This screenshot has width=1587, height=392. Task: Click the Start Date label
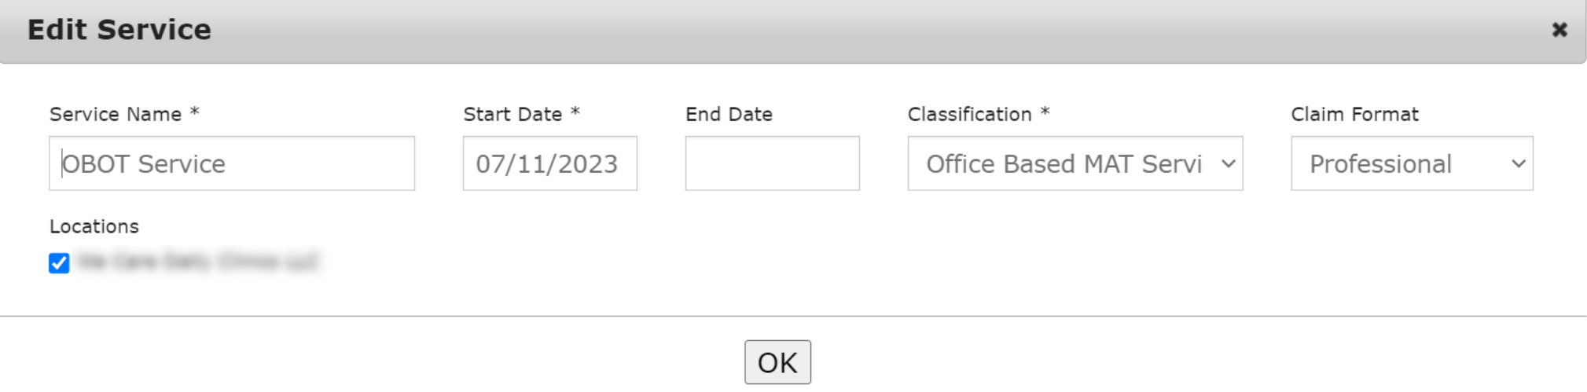pos(512,115)
